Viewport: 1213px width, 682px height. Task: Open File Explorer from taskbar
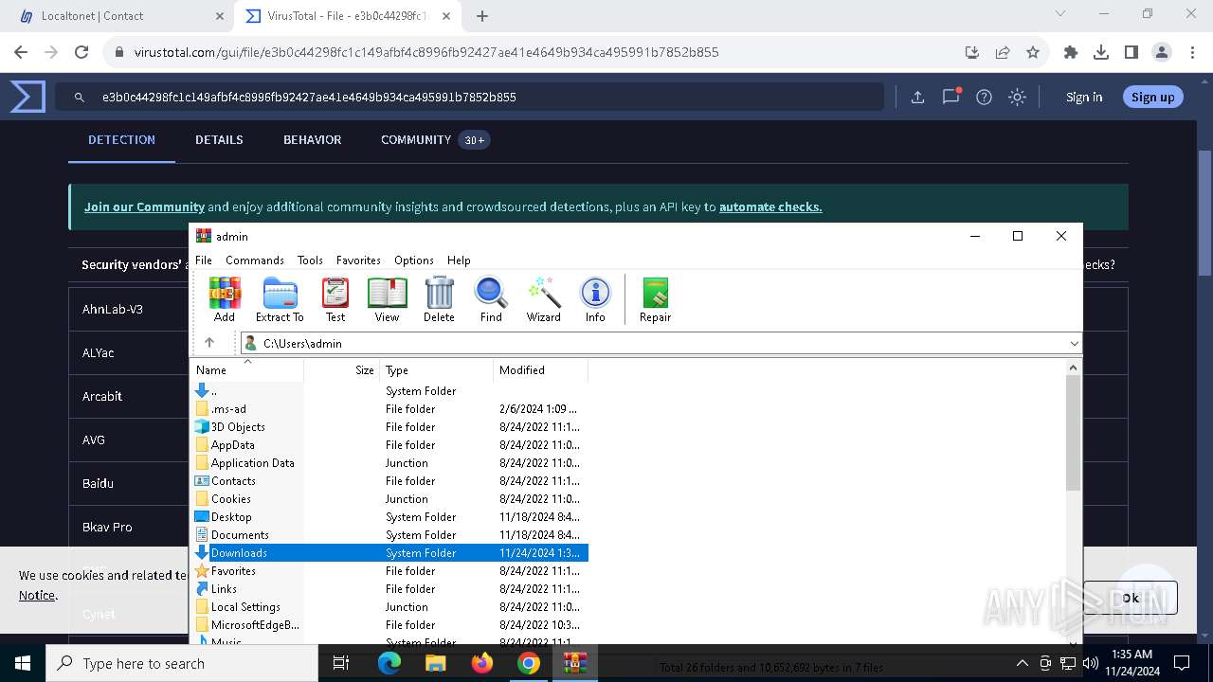(436, 663)
